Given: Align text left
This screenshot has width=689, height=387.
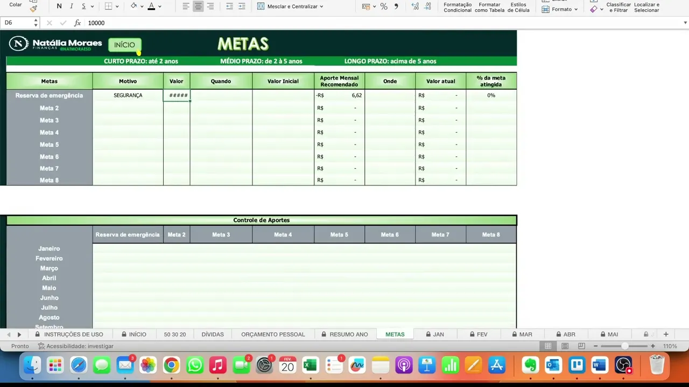Looking at the screenshot, I should [x=186, y=6].
